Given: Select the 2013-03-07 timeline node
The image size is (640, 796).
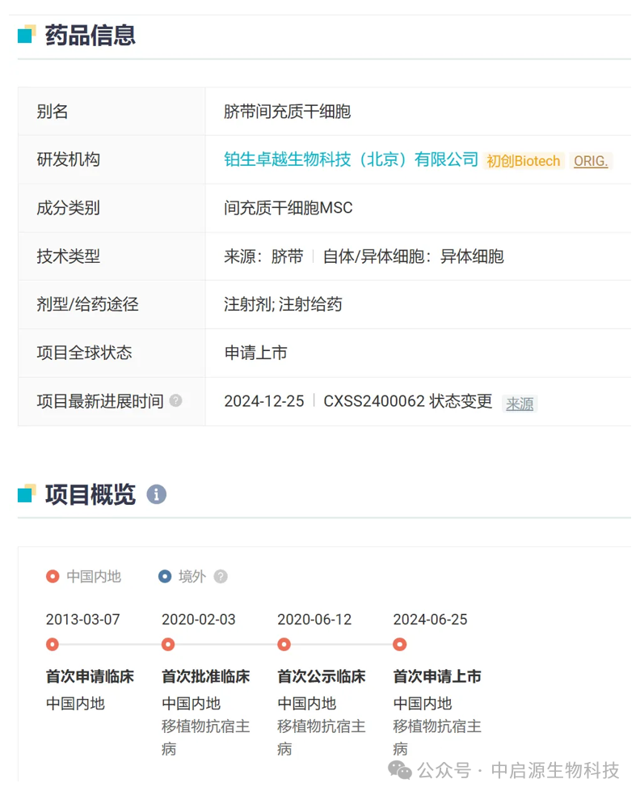Looking at the screenshot, I should (53, 645).
